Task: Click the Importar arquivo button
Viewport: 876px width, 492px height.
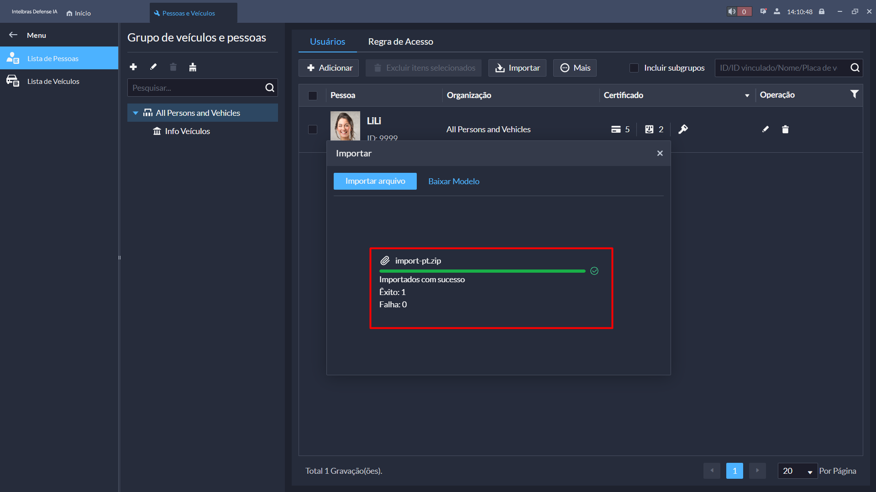Action: pos(375,181)
